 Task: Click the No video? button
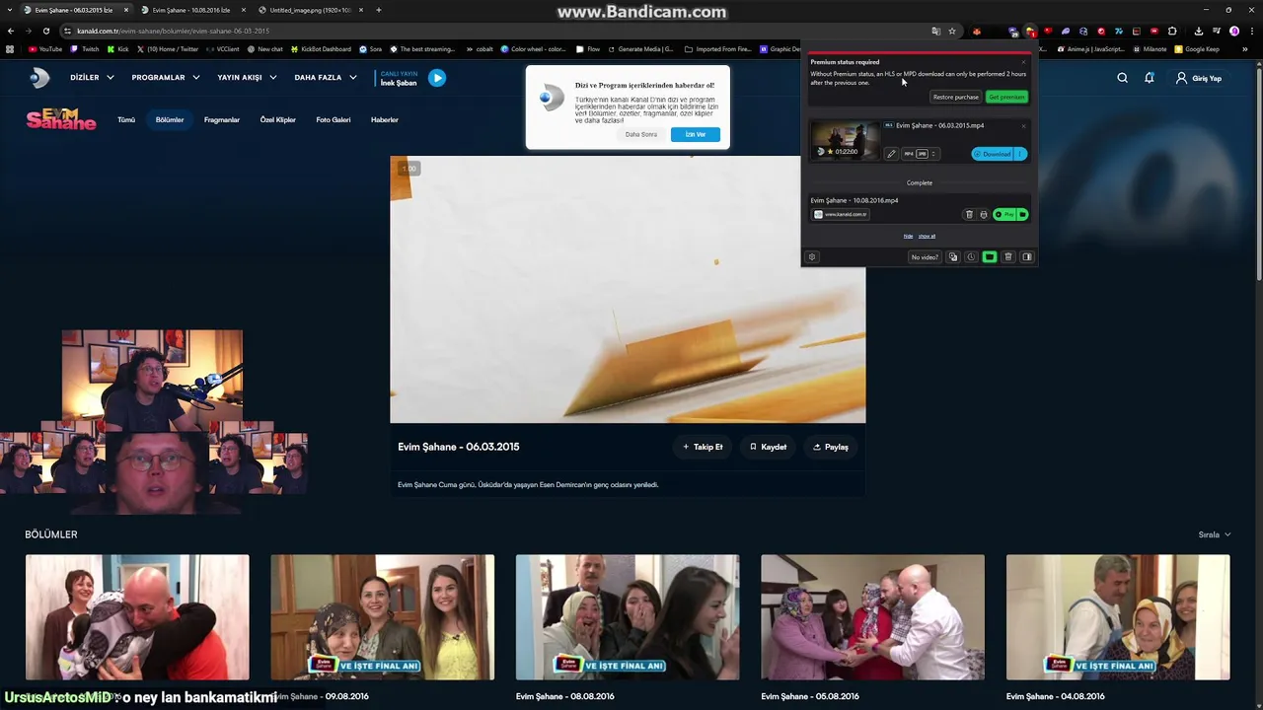925,257
